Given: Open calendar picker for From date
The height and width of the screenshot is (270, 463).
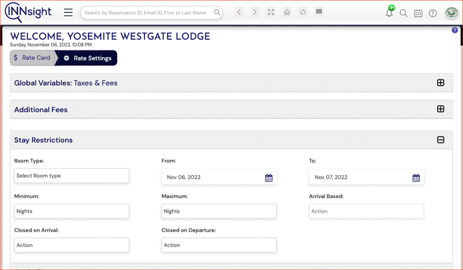Looking at the screenshot, I should (269, 178).
